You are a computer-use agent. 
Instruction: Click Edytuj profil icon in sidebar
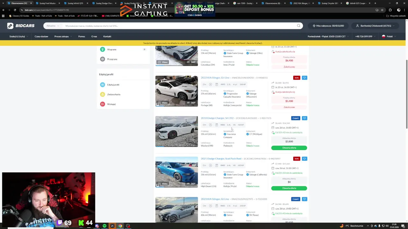pos(102,85)
